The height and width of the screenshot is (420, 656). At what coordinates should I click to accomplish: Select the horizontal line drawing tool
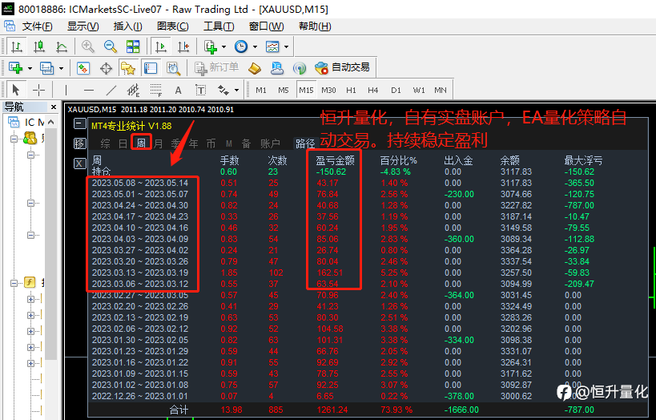pyautogui.click(x=88, y=90)
